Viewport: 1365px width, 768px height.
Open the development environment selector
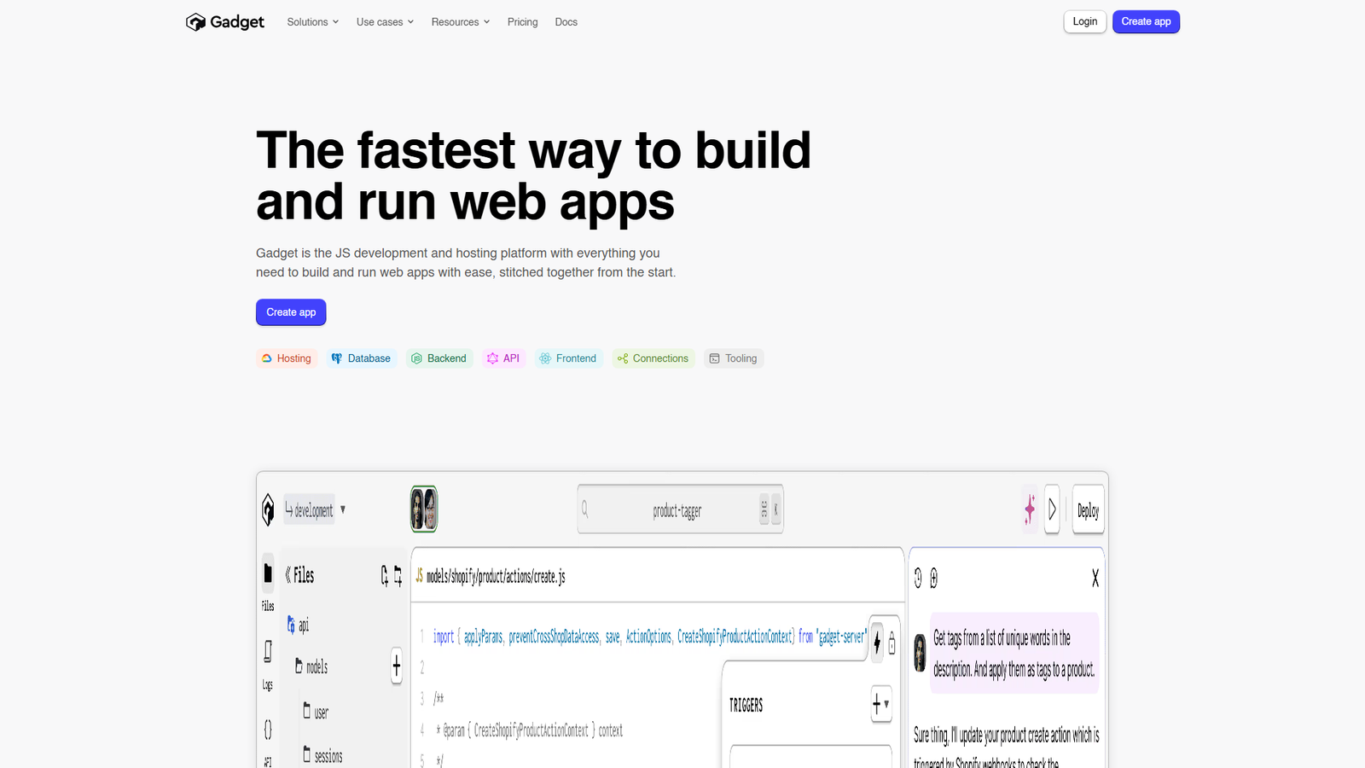[315, 510]
